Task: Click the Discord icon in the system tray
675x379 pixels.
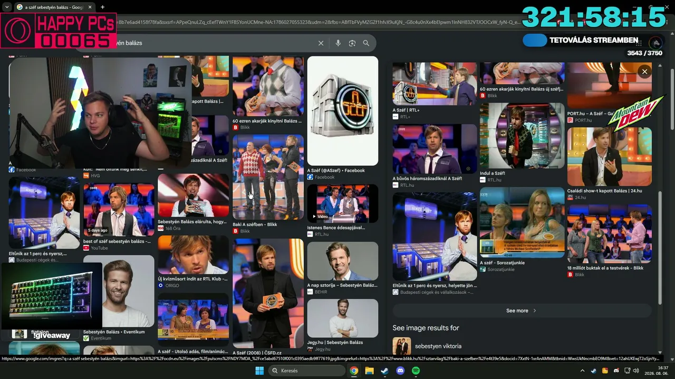Action: click(616, 371)
